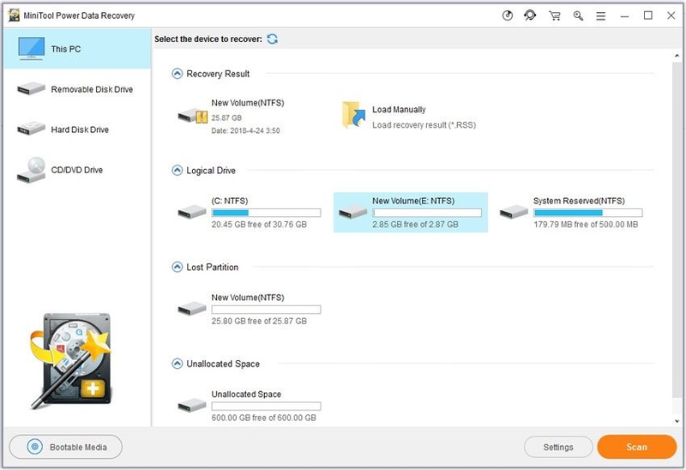This screenshot has height=470, width=686.
Task: Open the clock history icon in title bar
Action: click(507, 15)
